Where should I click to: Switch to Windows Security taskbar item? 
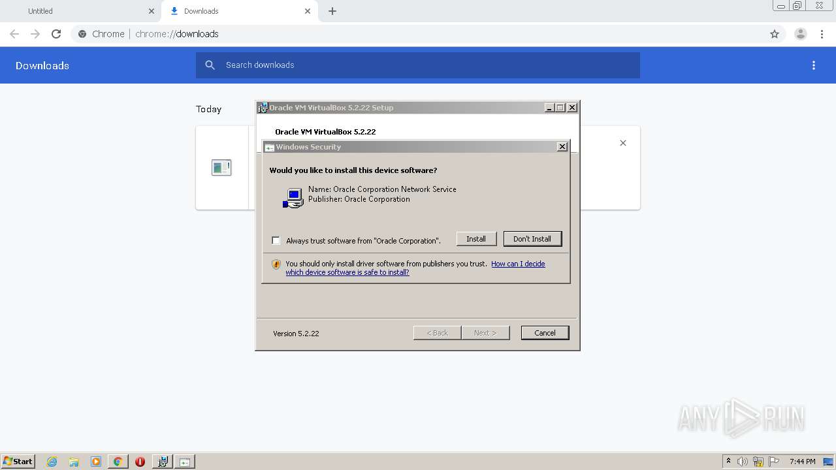pyautogui.click(x=185, y=462)
